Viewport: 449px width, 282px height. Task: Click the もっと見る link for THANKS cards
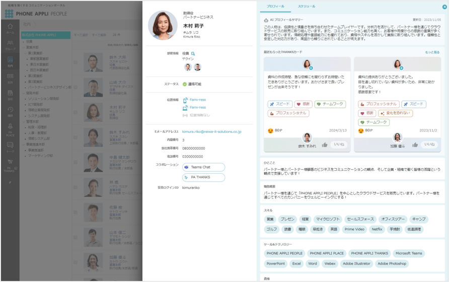click(x=432, y=52)
